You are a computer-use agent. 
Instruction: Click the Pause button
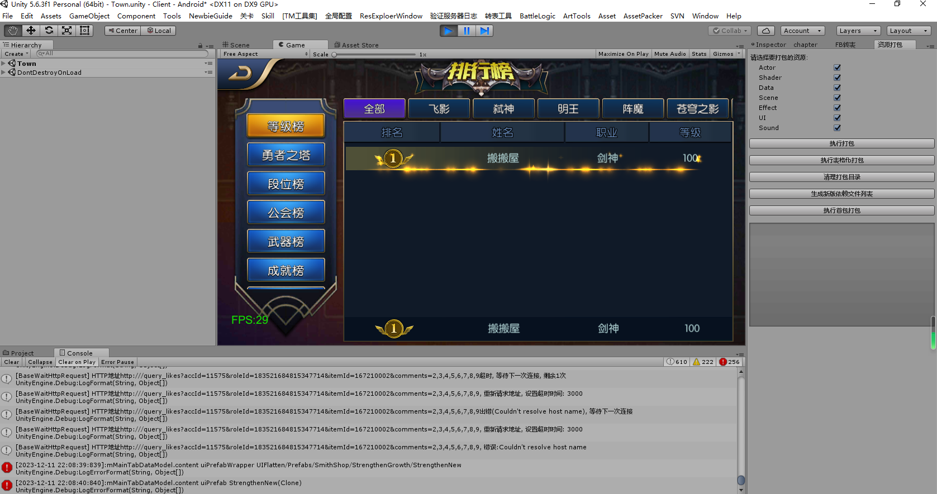pyautogui.click(x=467, y=31)
